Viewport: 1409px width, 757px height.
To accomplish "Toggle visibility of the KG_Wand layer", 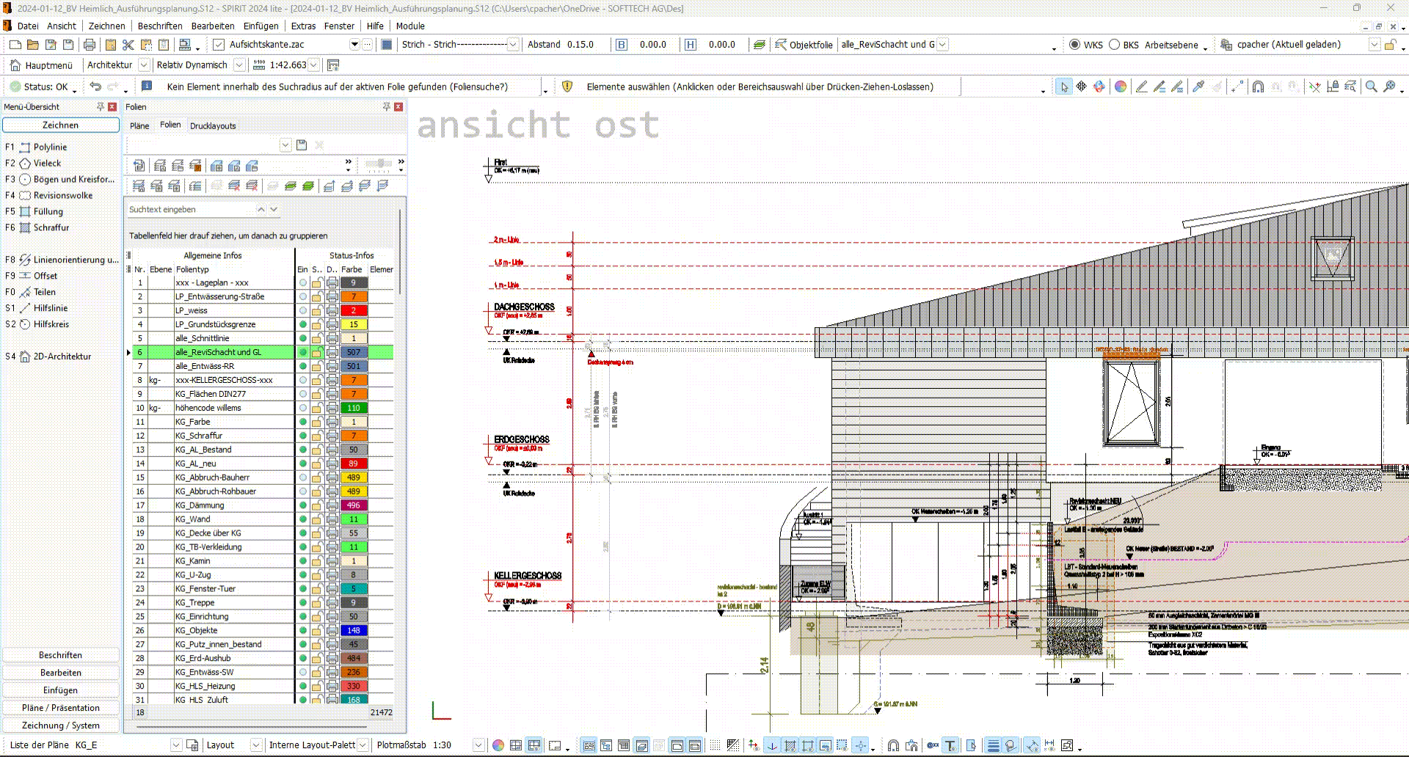I will pos(302,519).
